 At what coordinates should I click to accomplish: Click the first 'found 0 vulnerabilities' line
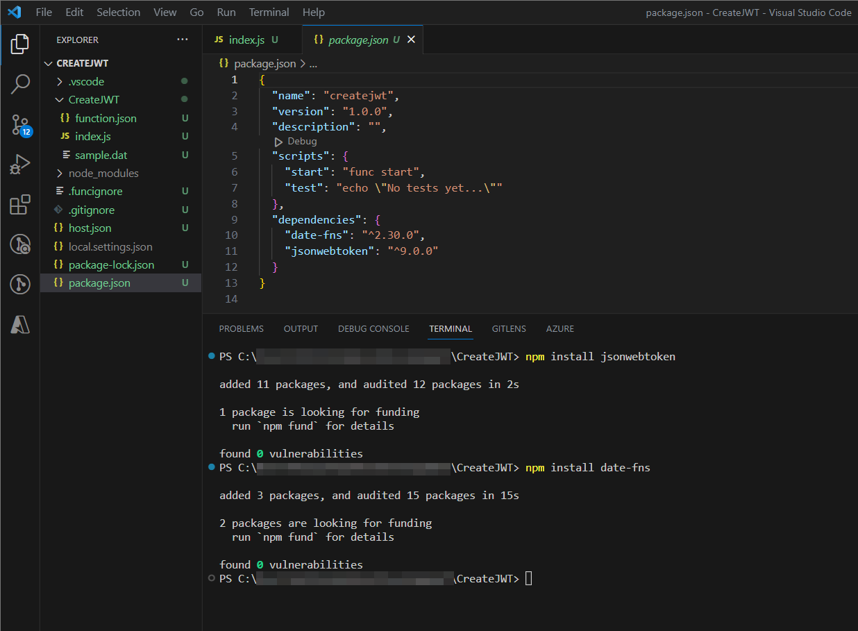[x=291, y=454]
